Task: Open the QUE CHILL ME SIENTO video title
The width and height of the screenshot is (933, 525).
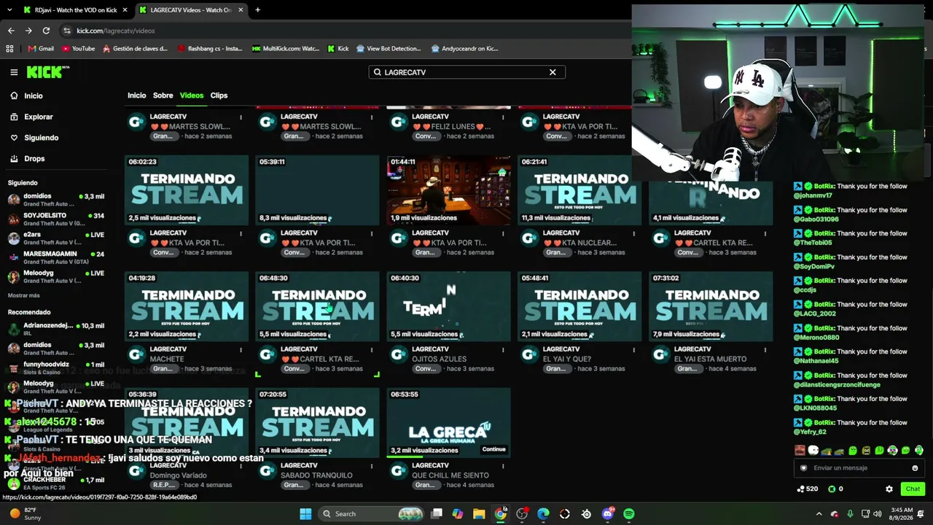Action: 450,475
